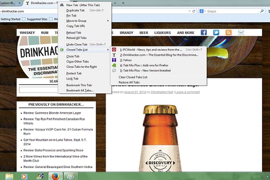270x180 pixels.
Task: Open the Suggested Sites bookmark
Action: (x=35, y=19)
